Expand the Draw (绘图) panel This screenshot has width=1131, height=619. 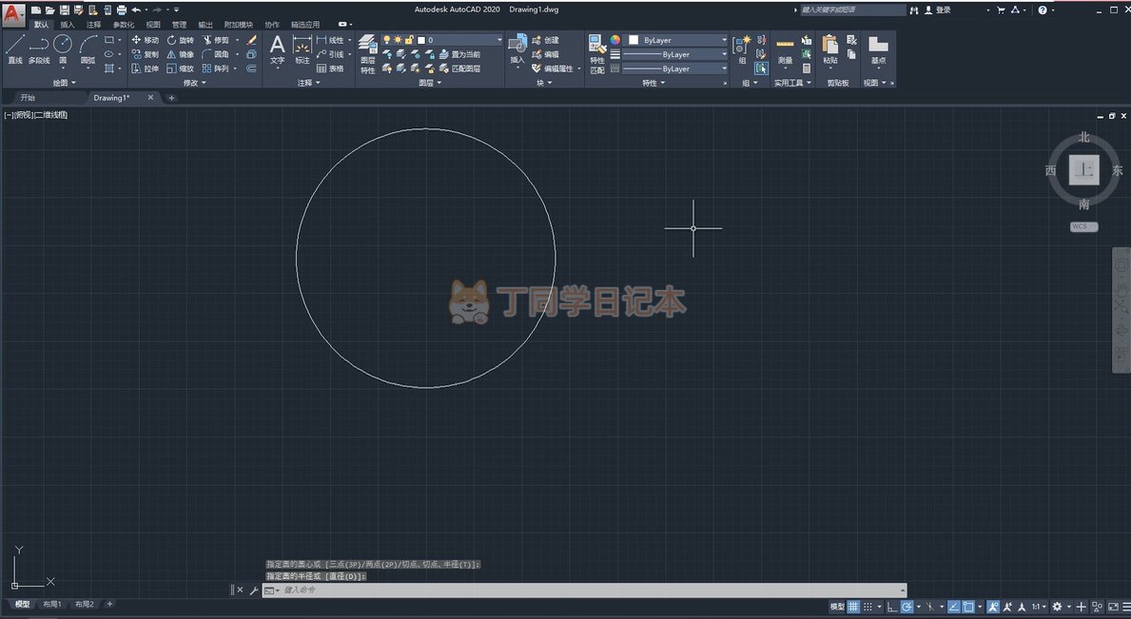coord(65,83)
